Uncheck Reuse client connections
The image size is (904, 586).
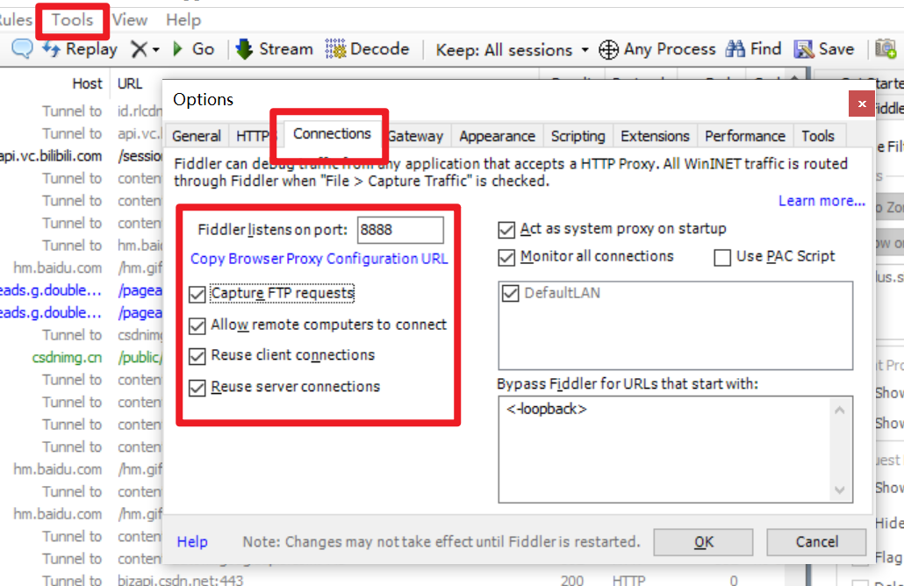click(x=197, y=356)
